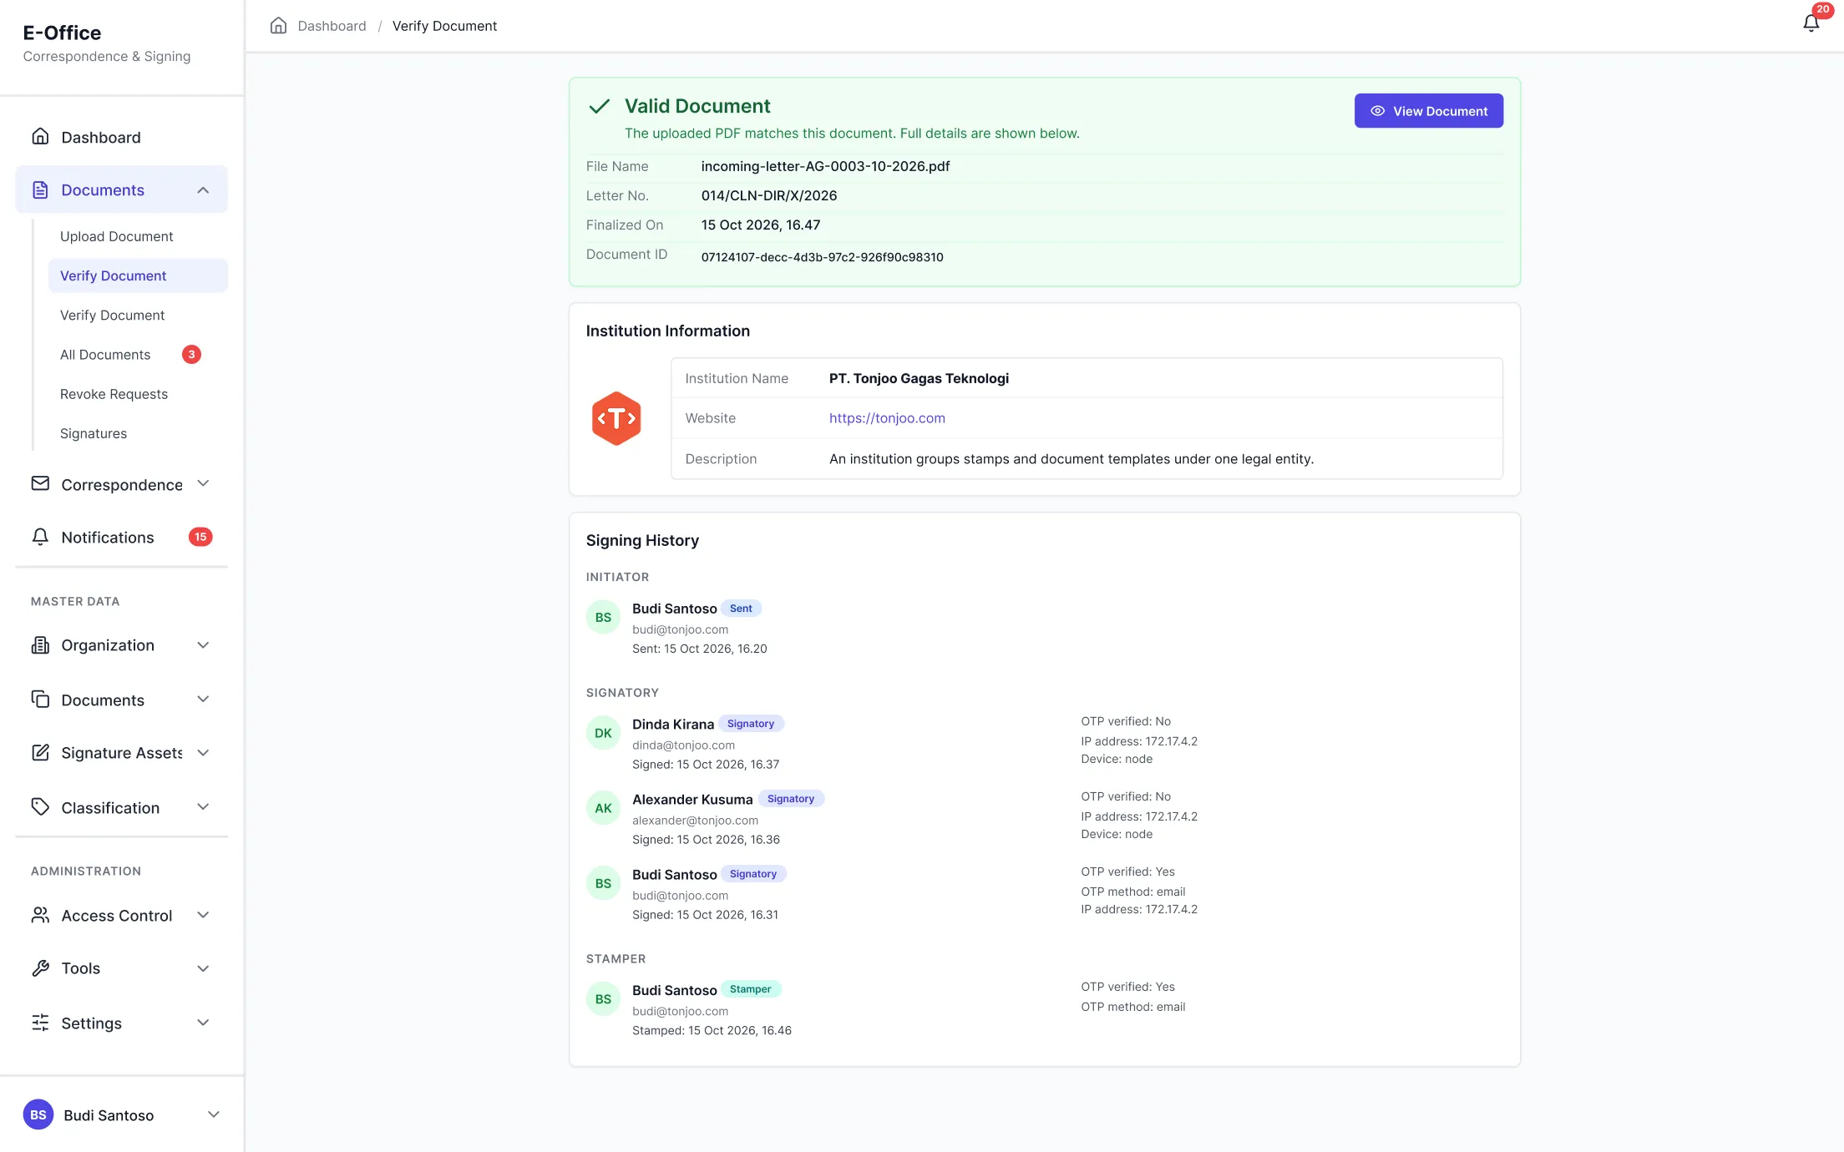Click the Tools wrench icon
Screen dimensions: 1844x1152
coord(40,968)
